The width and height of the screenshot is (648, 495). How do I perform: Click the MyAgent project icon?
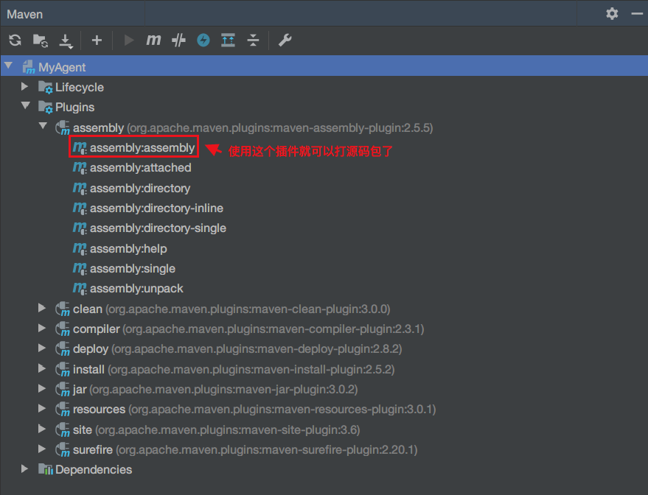29,67
